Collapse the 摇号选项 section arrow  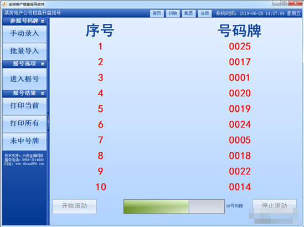point(43,64)
